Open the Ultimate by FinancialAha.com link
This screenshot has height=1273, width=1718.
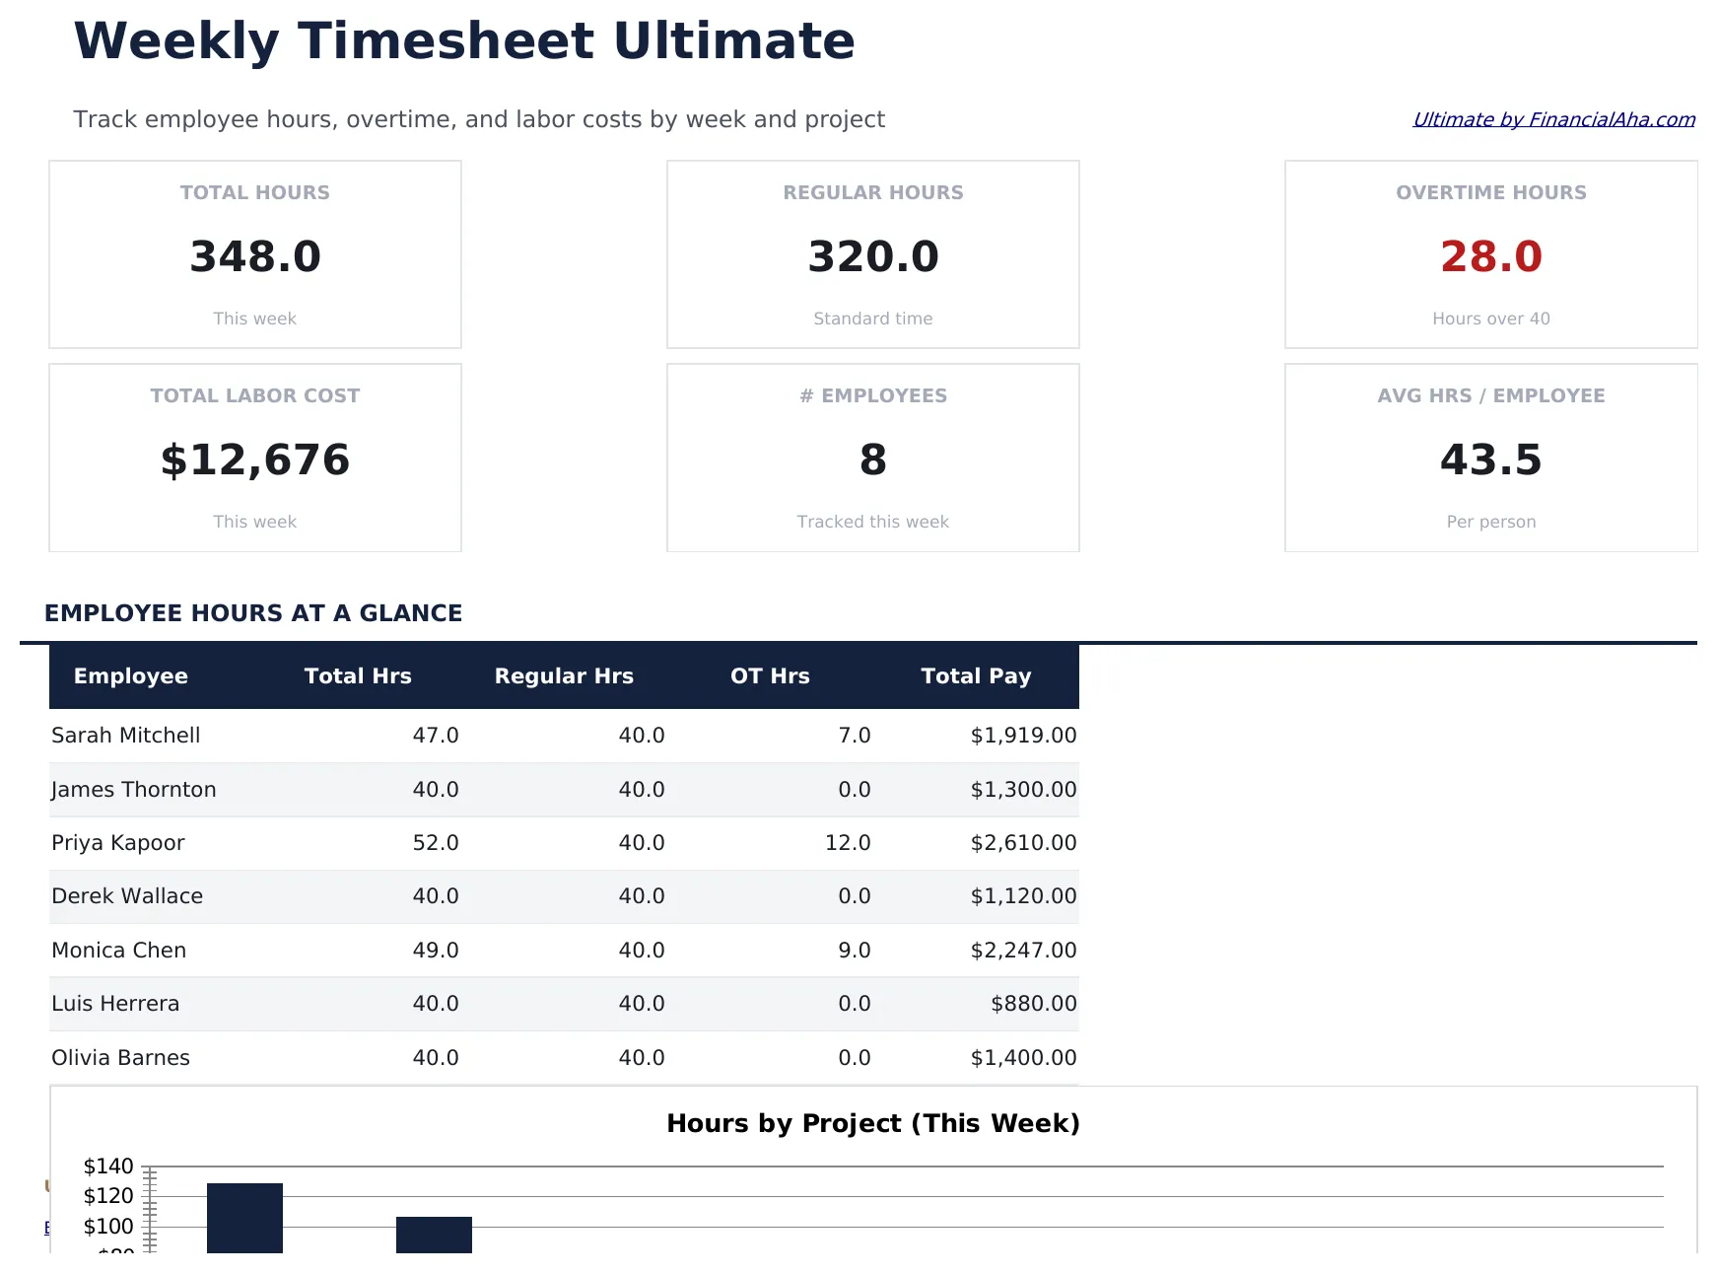click(x=1552, y=119)
